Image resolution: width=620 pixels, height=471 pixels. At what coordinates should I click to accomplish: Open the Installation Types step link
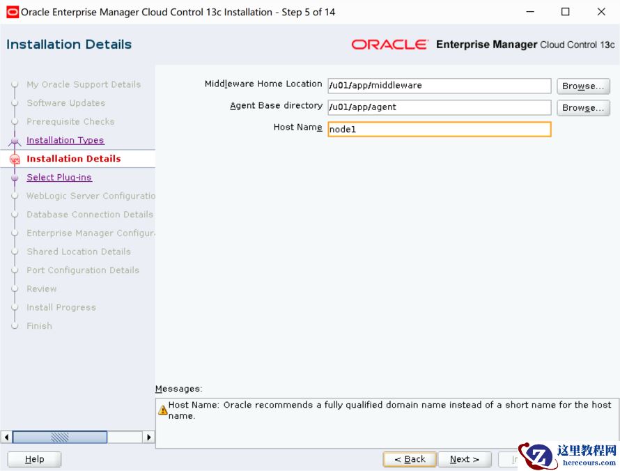pyautogui.click(x=65, y=140)
